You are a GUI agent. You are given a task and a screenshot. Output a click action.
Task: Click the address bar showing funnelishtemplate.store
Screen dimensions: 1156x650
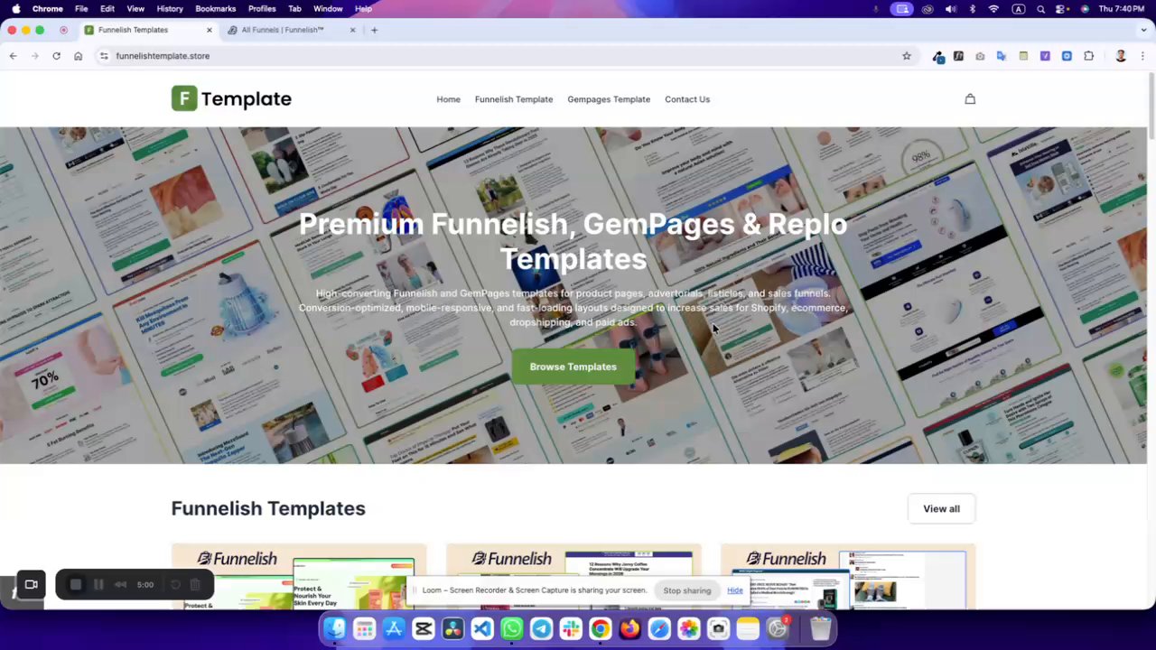pos(506,56)
